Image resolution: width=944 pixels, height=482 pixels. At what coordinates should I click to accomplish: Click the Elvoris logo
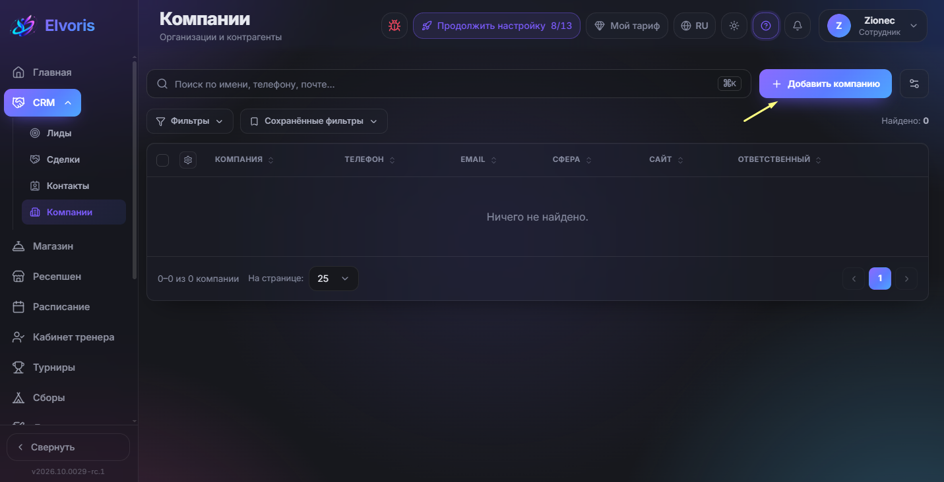[x=52, y=26]
